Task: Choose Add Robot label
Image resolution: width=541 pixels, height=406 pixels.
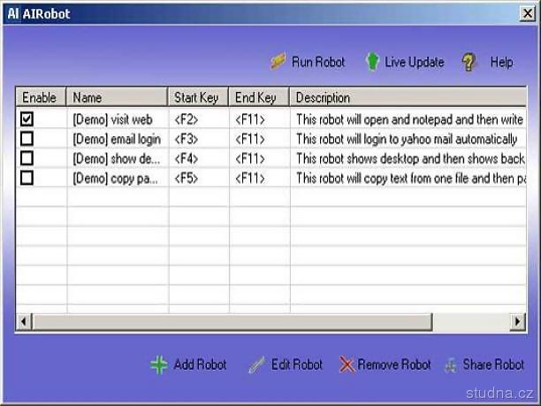Action: [200, 364]
